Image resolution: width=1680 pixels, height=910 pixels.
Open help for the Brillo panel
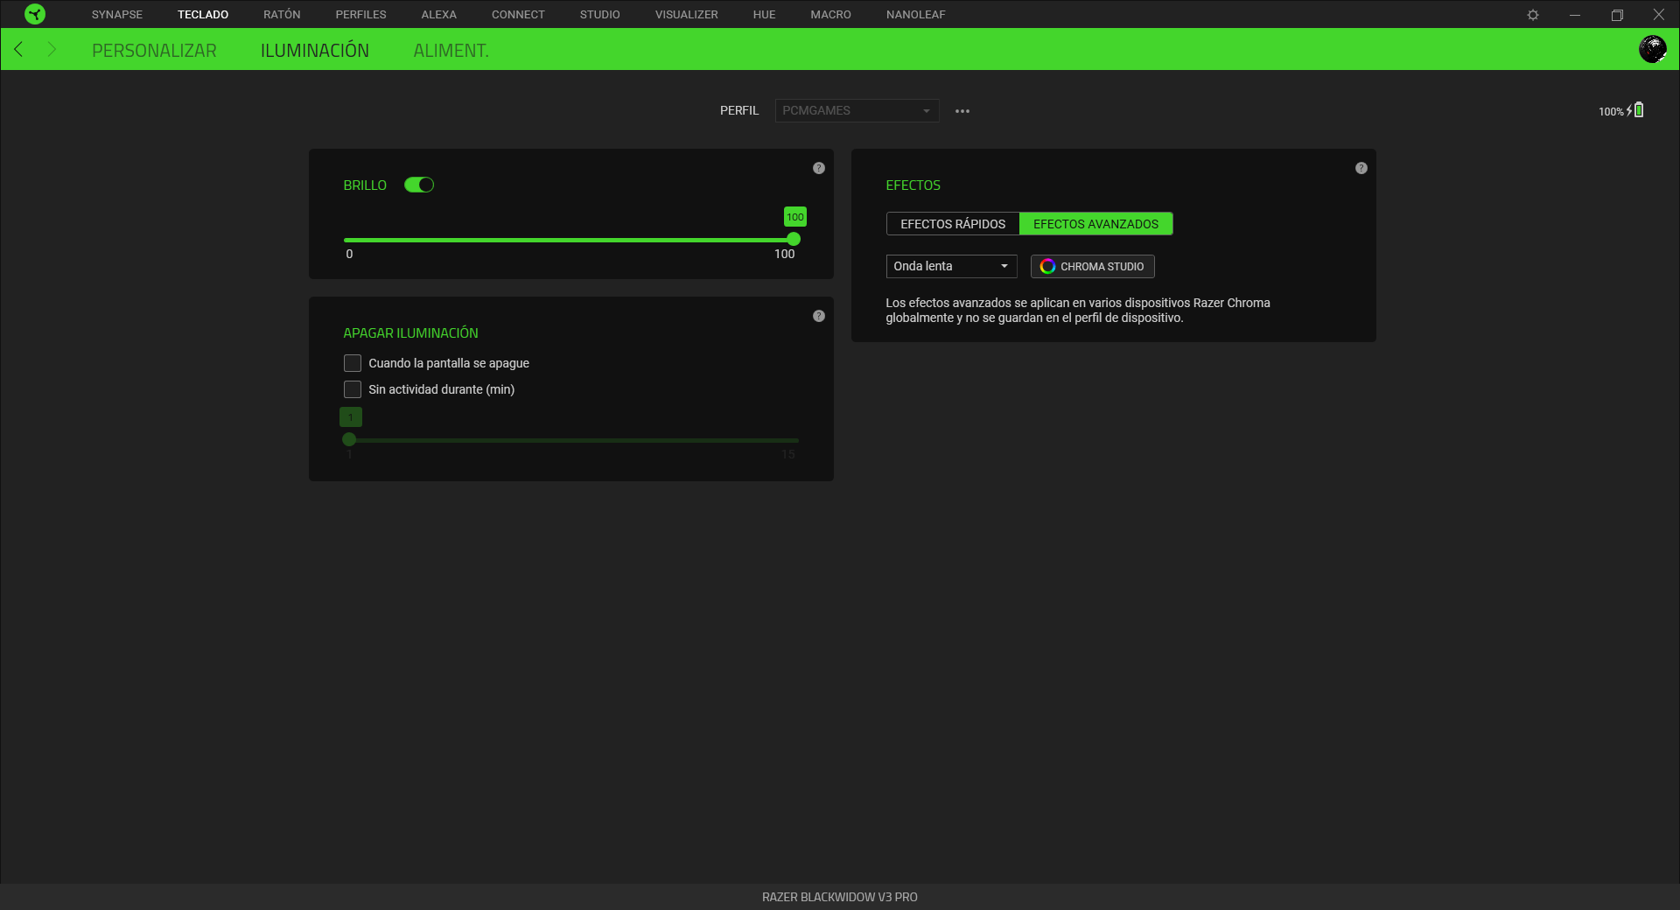click(819, 168)
